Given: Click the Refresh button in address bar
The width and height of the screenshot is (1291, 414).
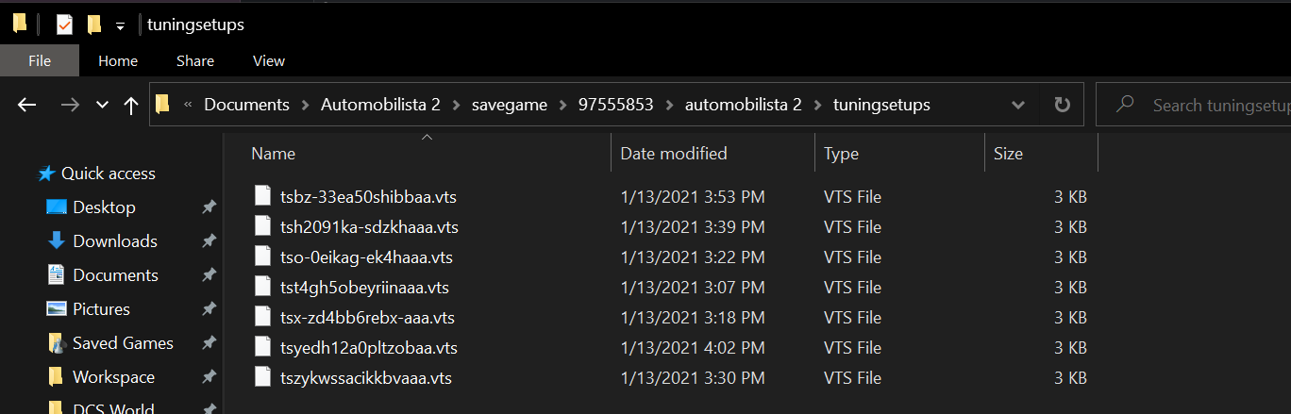Looking at the screenshot, I should click(x=1062, y=105).
